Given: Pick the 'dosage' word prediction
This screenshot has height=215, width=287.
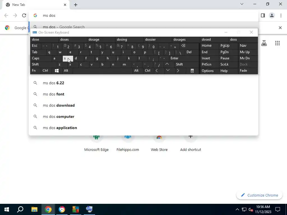Looking at the screenshot, I should [101, 39].
